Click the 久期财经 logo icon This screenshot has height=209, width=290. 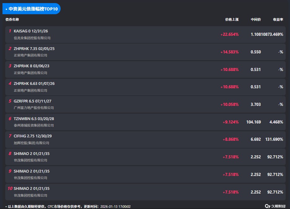tap(267, 206)
